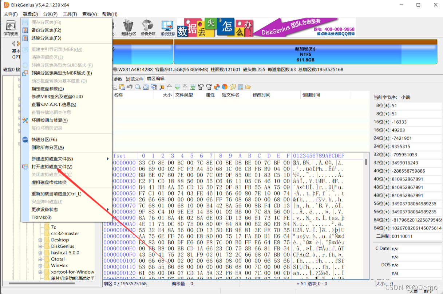Expand the Desktop folder tree node

[x=40, y=240]
